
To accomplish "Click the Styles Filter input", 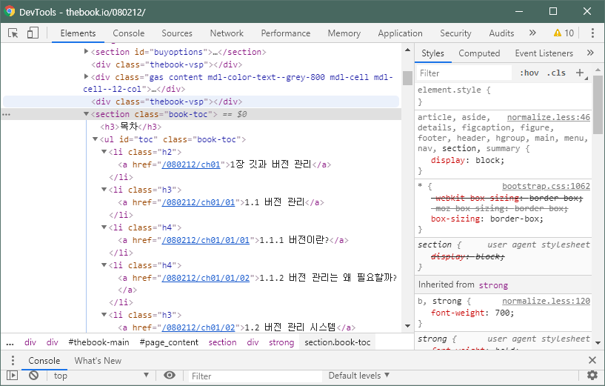I will point(464,73).
